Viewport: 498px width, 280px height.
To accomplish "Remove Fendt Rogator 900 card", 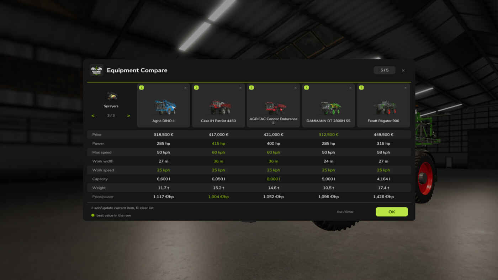I will (405, 88).
